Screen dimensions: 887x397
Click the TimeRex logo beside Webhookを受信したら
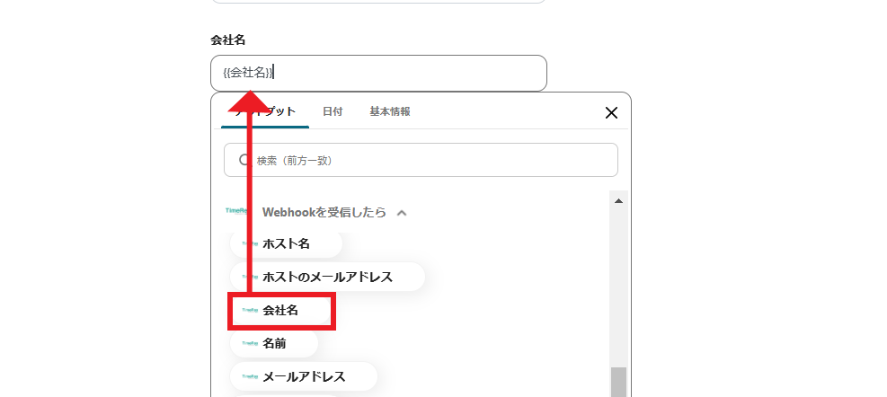tap(236, 211)
